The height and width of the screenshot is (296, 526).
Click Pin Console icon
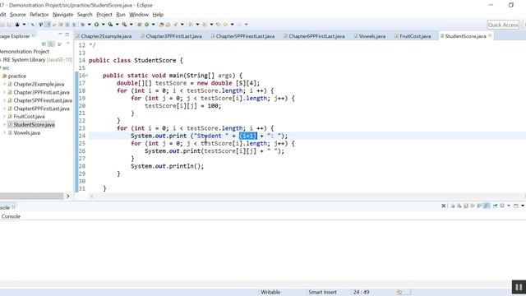tap(495, 206)
